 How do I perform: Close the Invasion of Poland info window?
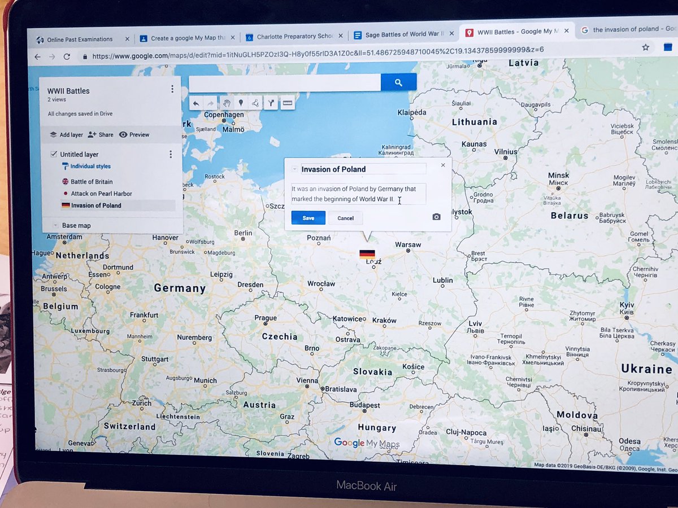442,165
